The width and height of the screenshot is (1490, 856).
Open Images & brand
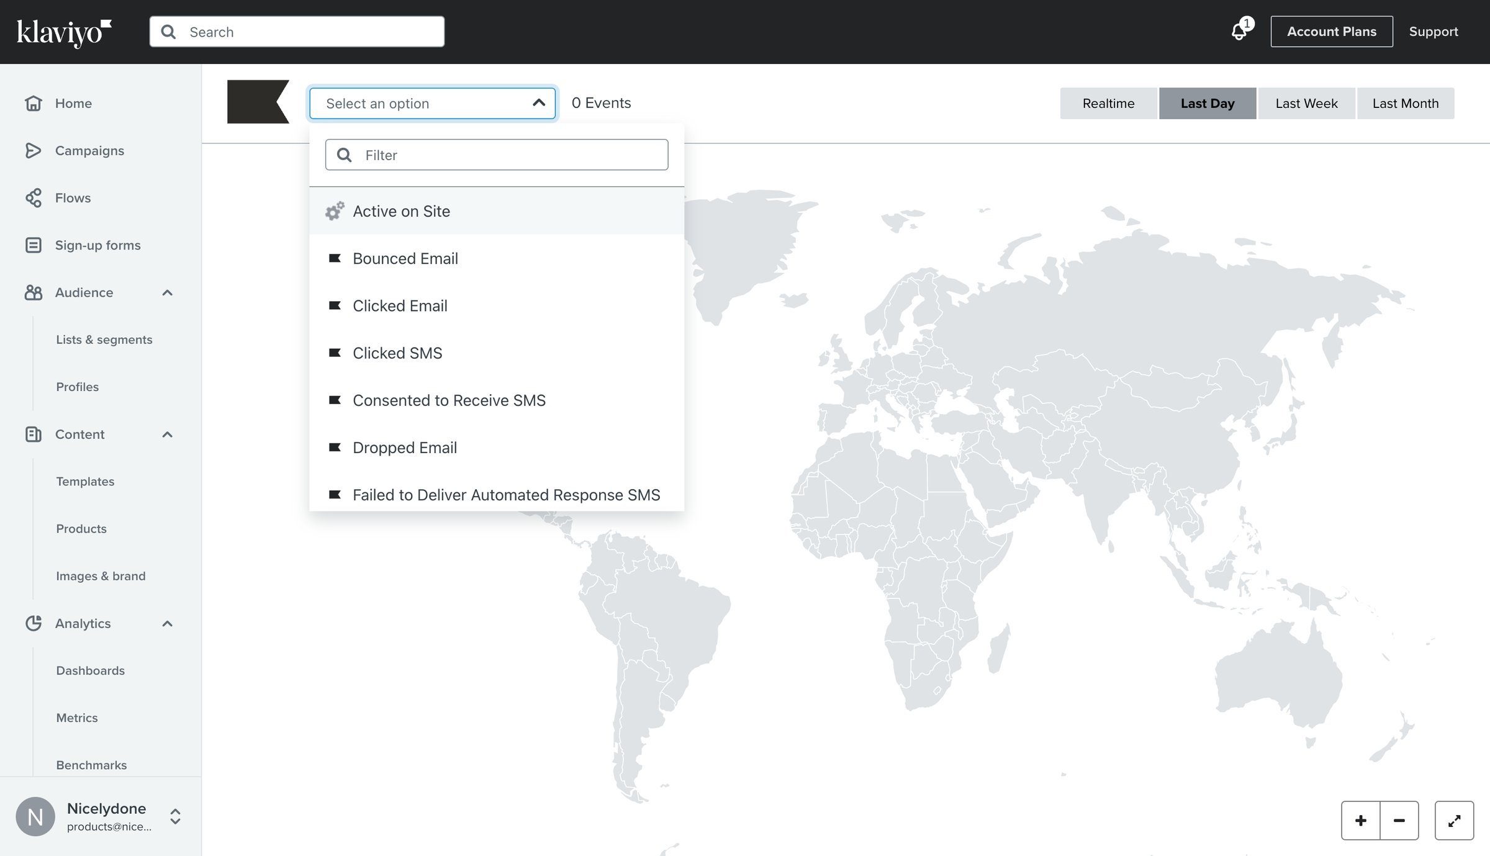(101, 575)
